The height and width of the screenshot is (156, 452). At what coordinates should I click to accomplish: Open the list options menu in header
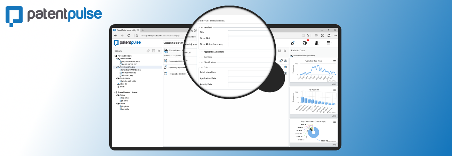329,43
